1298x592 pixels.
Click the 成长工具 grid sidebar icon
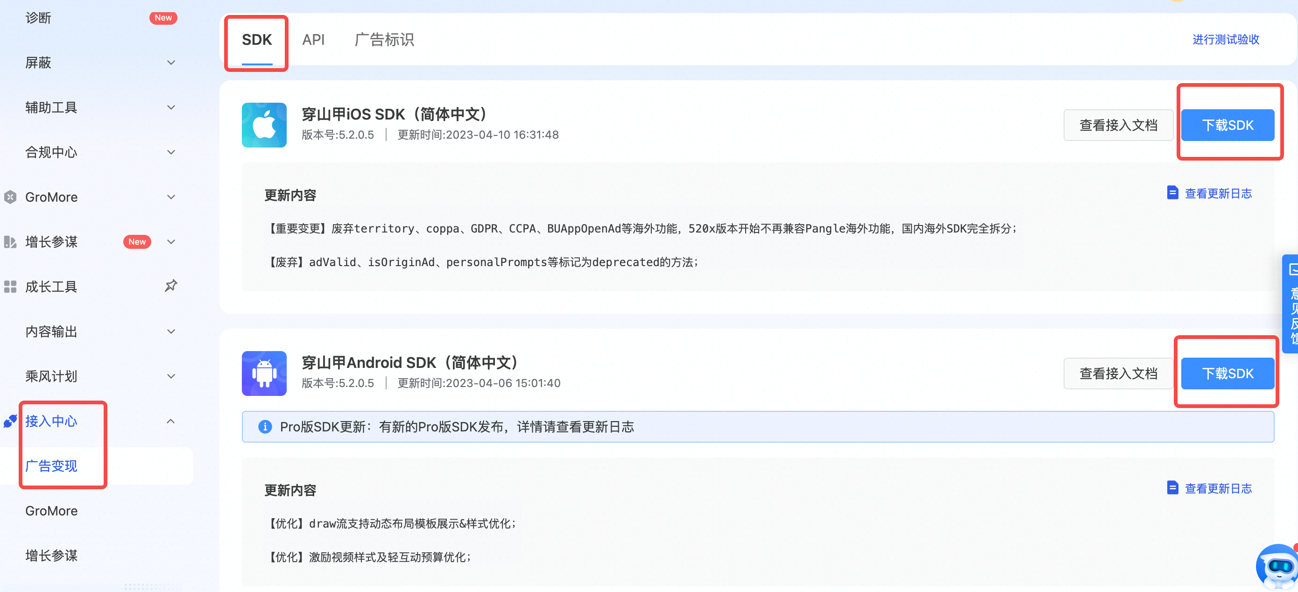click(10, 287)
